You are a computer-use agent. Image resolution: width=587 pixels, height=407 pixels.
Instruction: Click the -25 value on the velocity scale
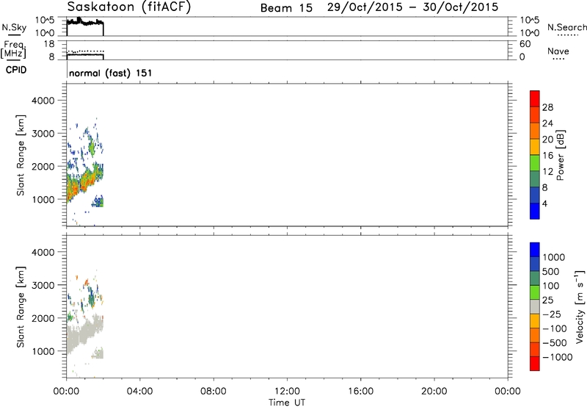click(x=551, y=314)
